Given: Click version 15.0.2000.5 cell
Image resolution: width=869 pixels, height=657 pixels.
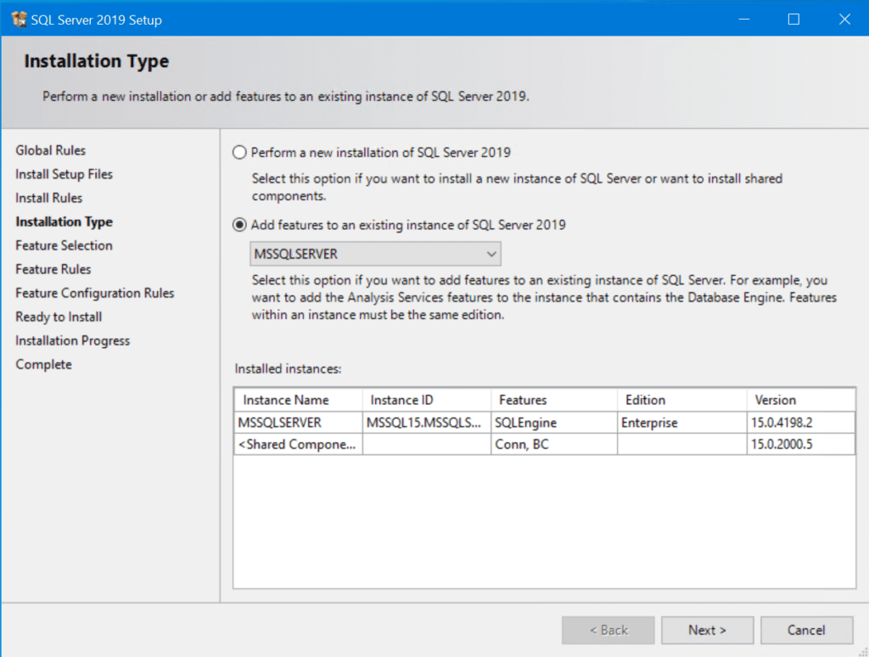Looking at the screenshot, I should pyautogui.click(x=801, y=444).
